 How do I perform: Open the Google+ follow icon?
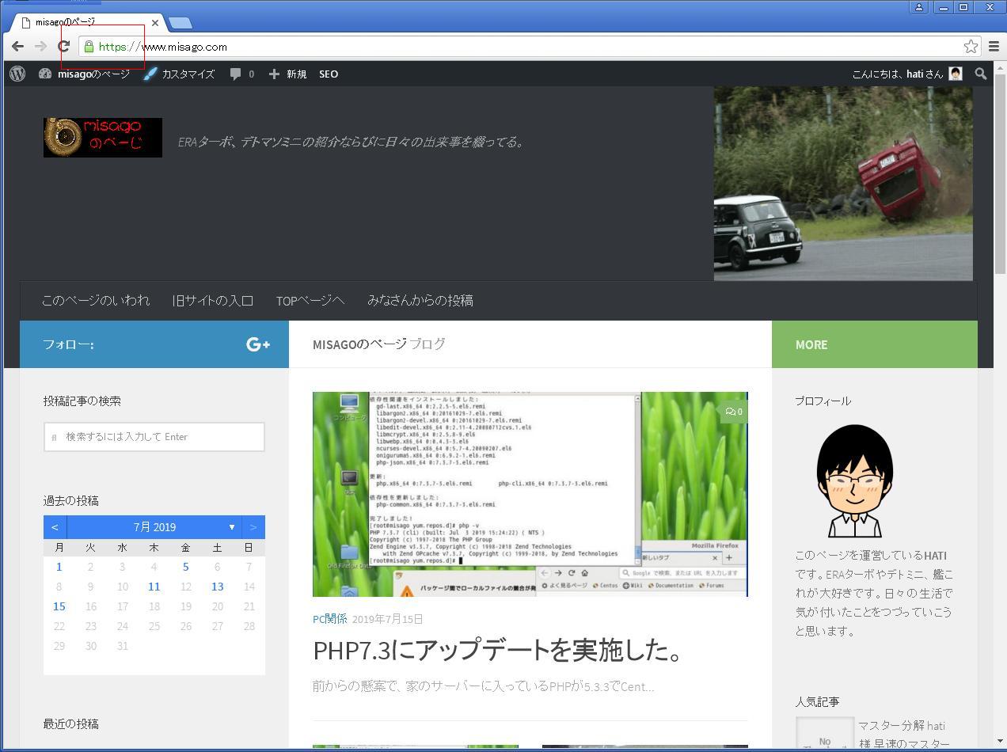(258, 344)
